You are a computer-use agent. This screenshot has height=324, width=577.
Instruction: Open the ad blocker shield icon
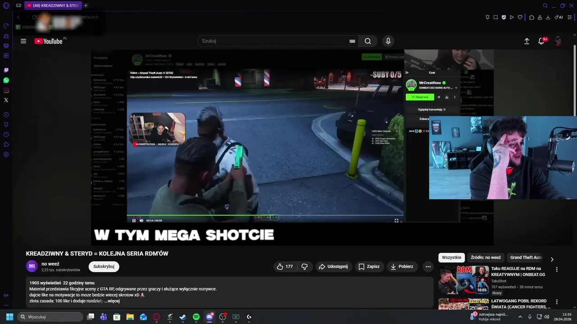point(504,18)
